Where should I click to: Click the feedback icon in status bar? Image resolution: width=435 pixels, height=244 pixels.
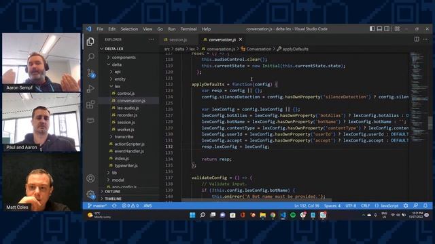point(415,205)
